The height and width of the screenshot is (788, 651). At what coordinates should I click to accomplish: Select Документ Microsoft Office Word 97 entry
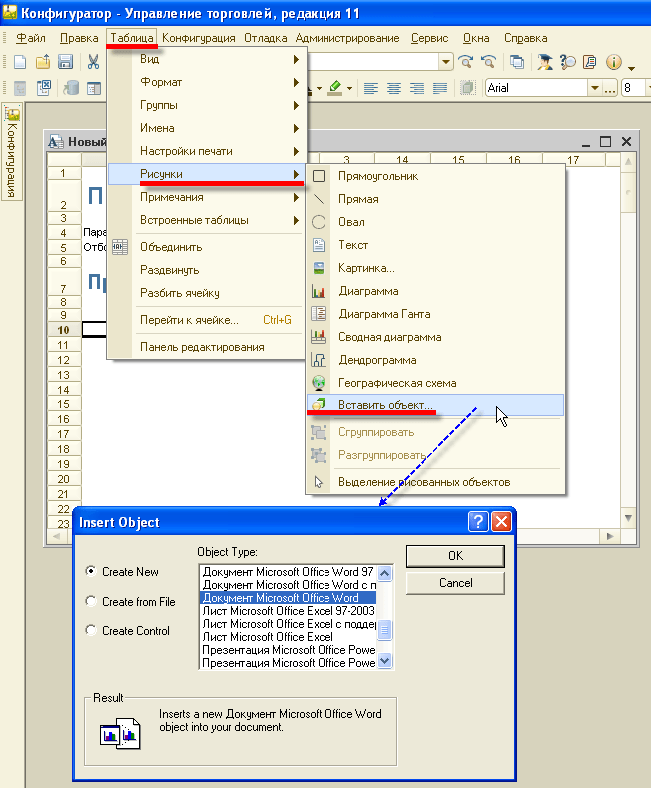pos(289,572)
